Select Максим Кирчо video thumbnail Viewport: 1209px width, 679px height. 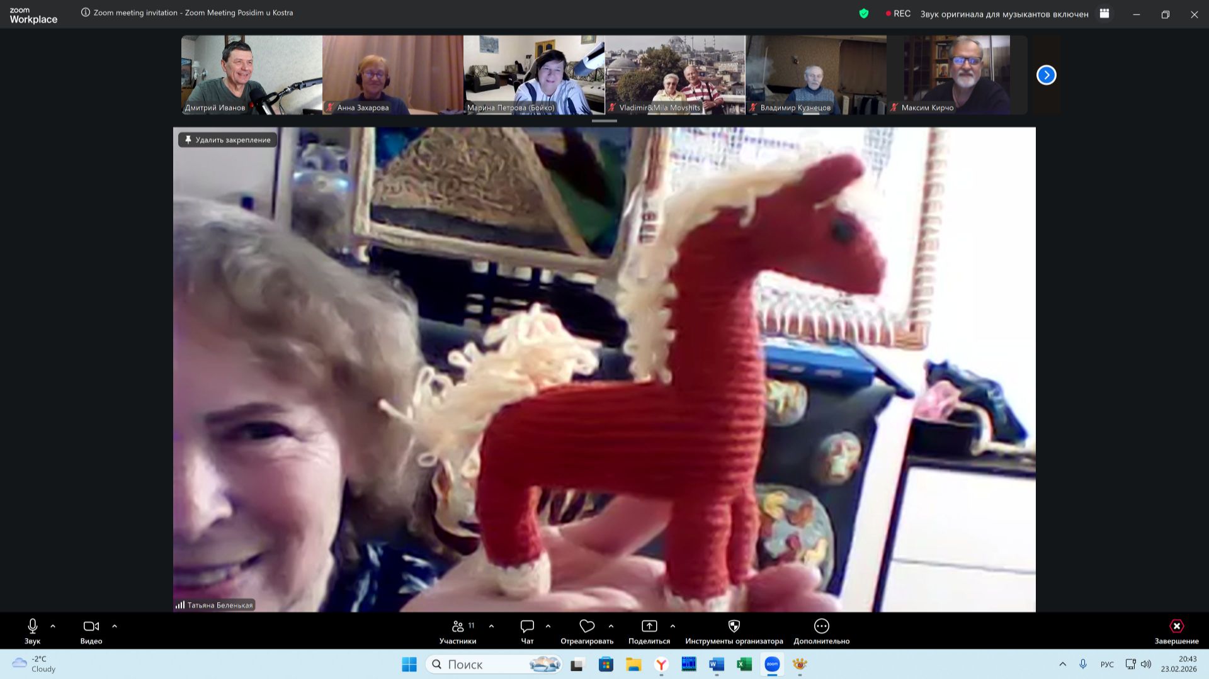pos(957,75)
